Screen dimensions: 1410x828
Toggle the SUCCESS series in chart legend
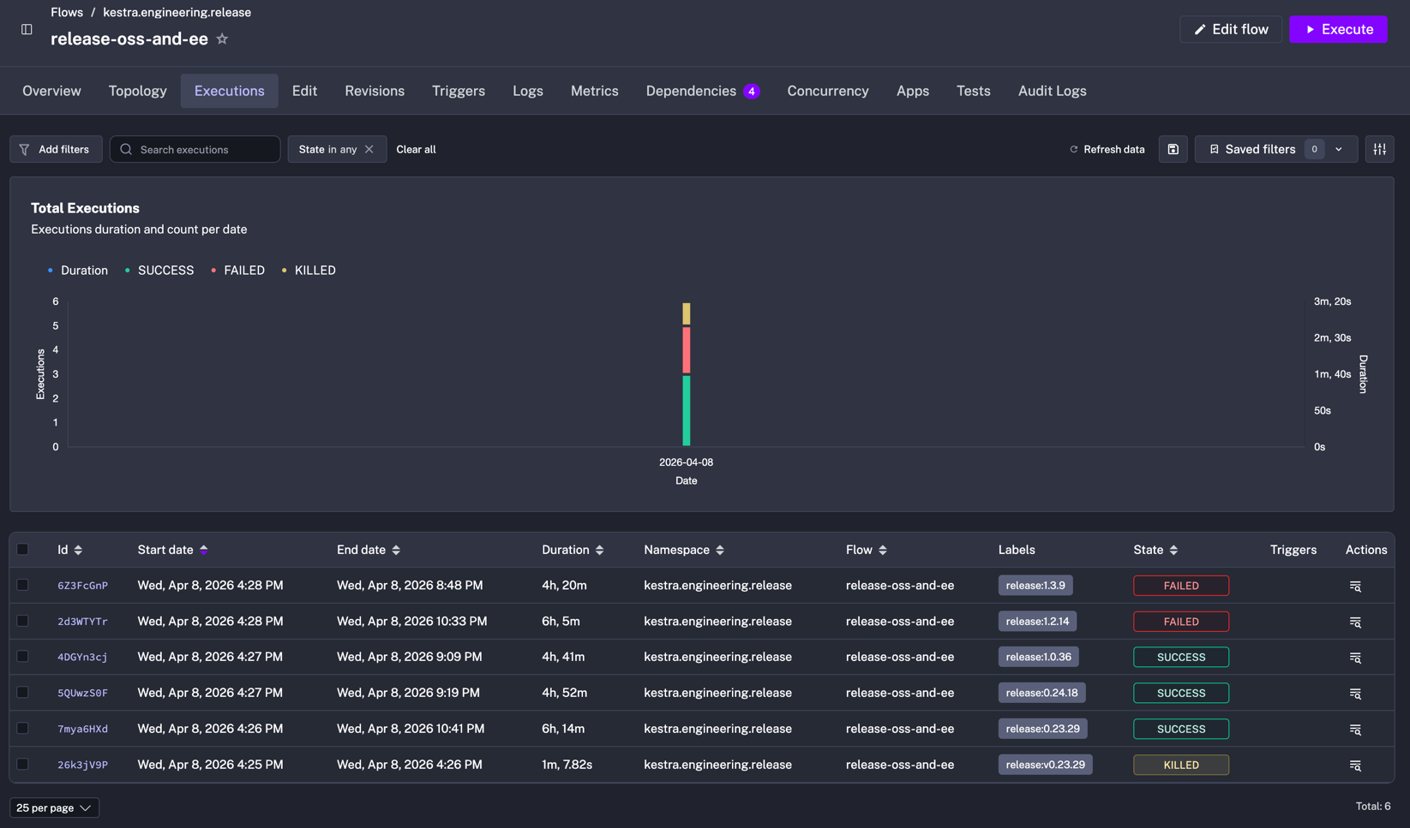(x=159, y=271)
